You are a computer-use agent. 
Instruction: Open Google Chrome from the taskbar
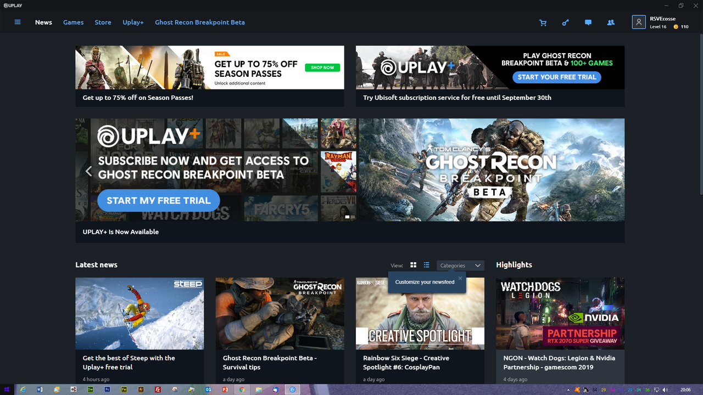tap(242, 390)
